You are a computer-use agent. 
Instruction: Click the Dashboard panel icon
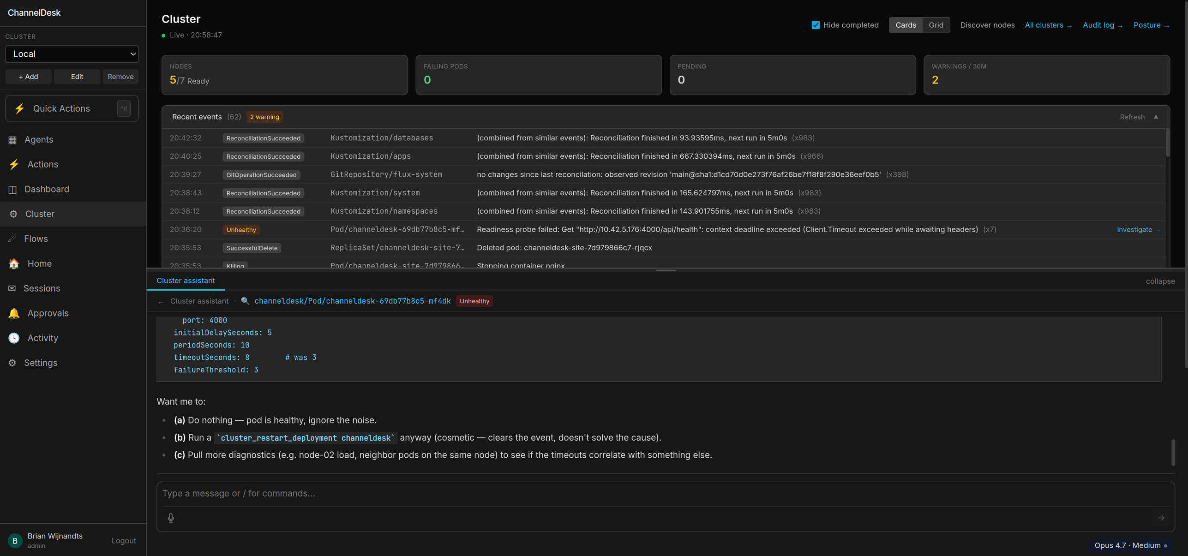click(x=12, y=189)
